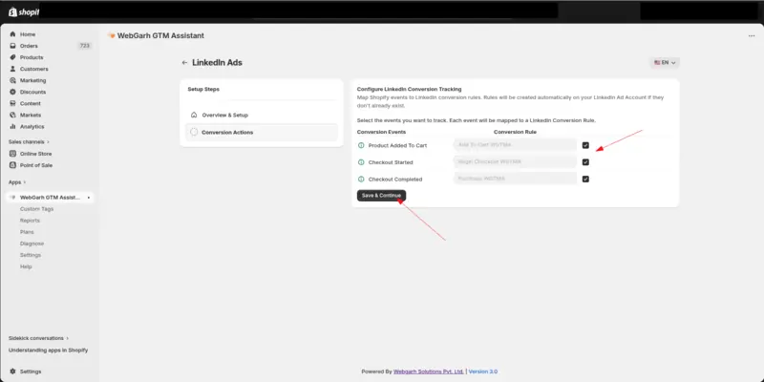The image size is (764, 382).
Task: Click the Customers person icon
Action: pos(12,69)
